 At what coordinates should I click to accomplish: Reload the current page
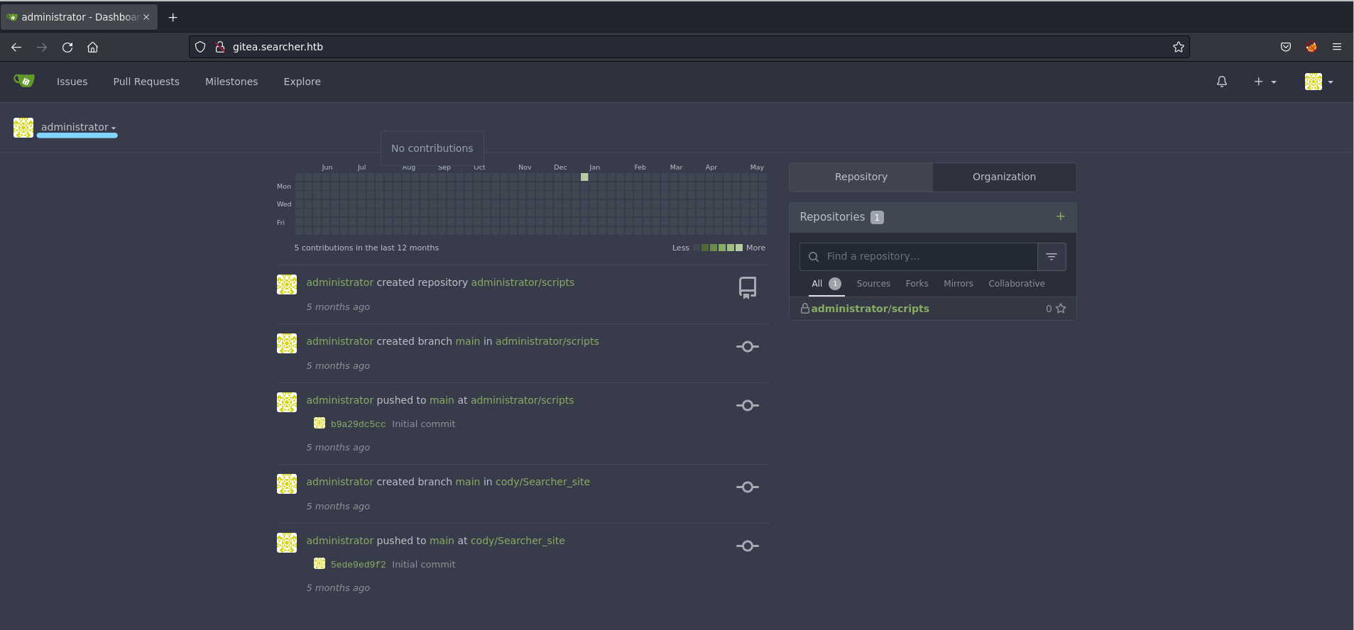point(67,47)
